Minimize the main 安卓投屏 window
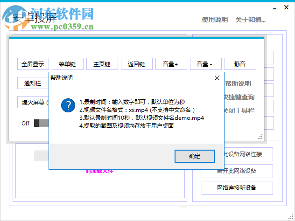Image resolution: width=295 pixels, height=221 pixels. coord(275,8)
